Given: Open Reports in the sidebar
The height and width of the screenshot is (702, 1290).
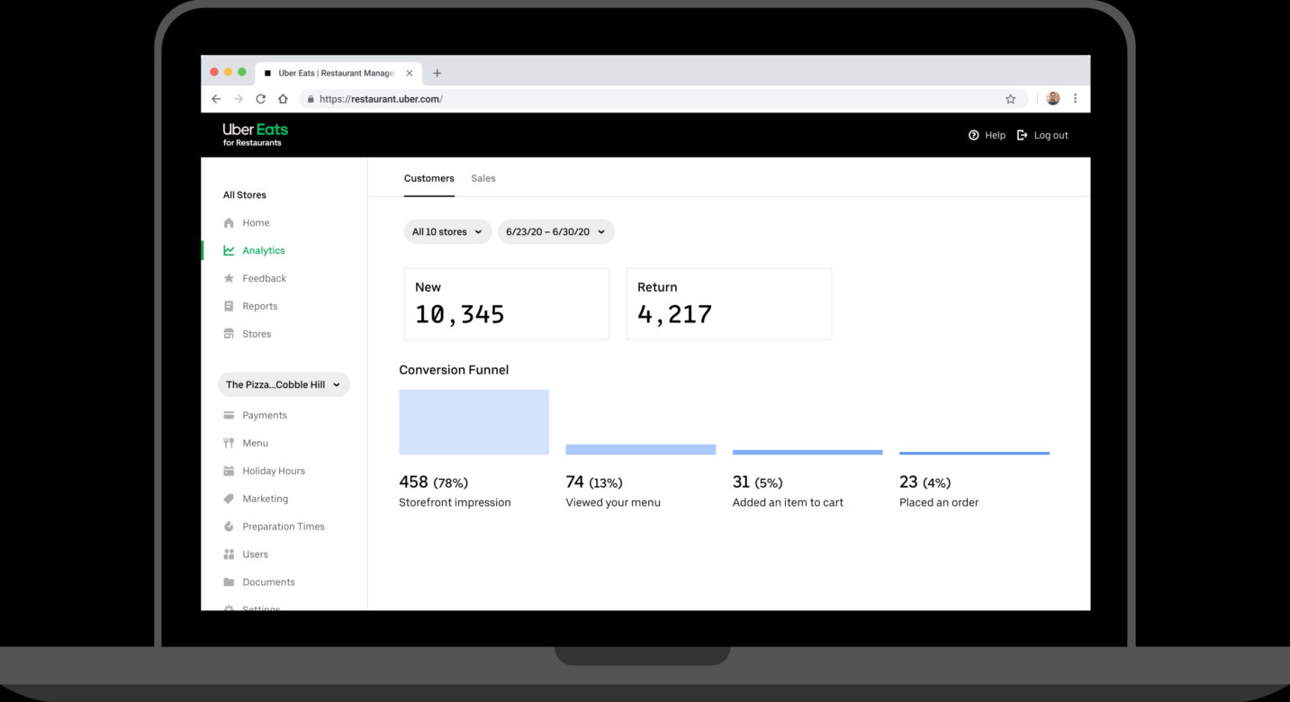Looking at the screenshot, I should (260, 306).
